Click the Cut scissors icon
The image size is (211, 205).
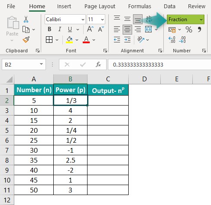click(26, 19)
